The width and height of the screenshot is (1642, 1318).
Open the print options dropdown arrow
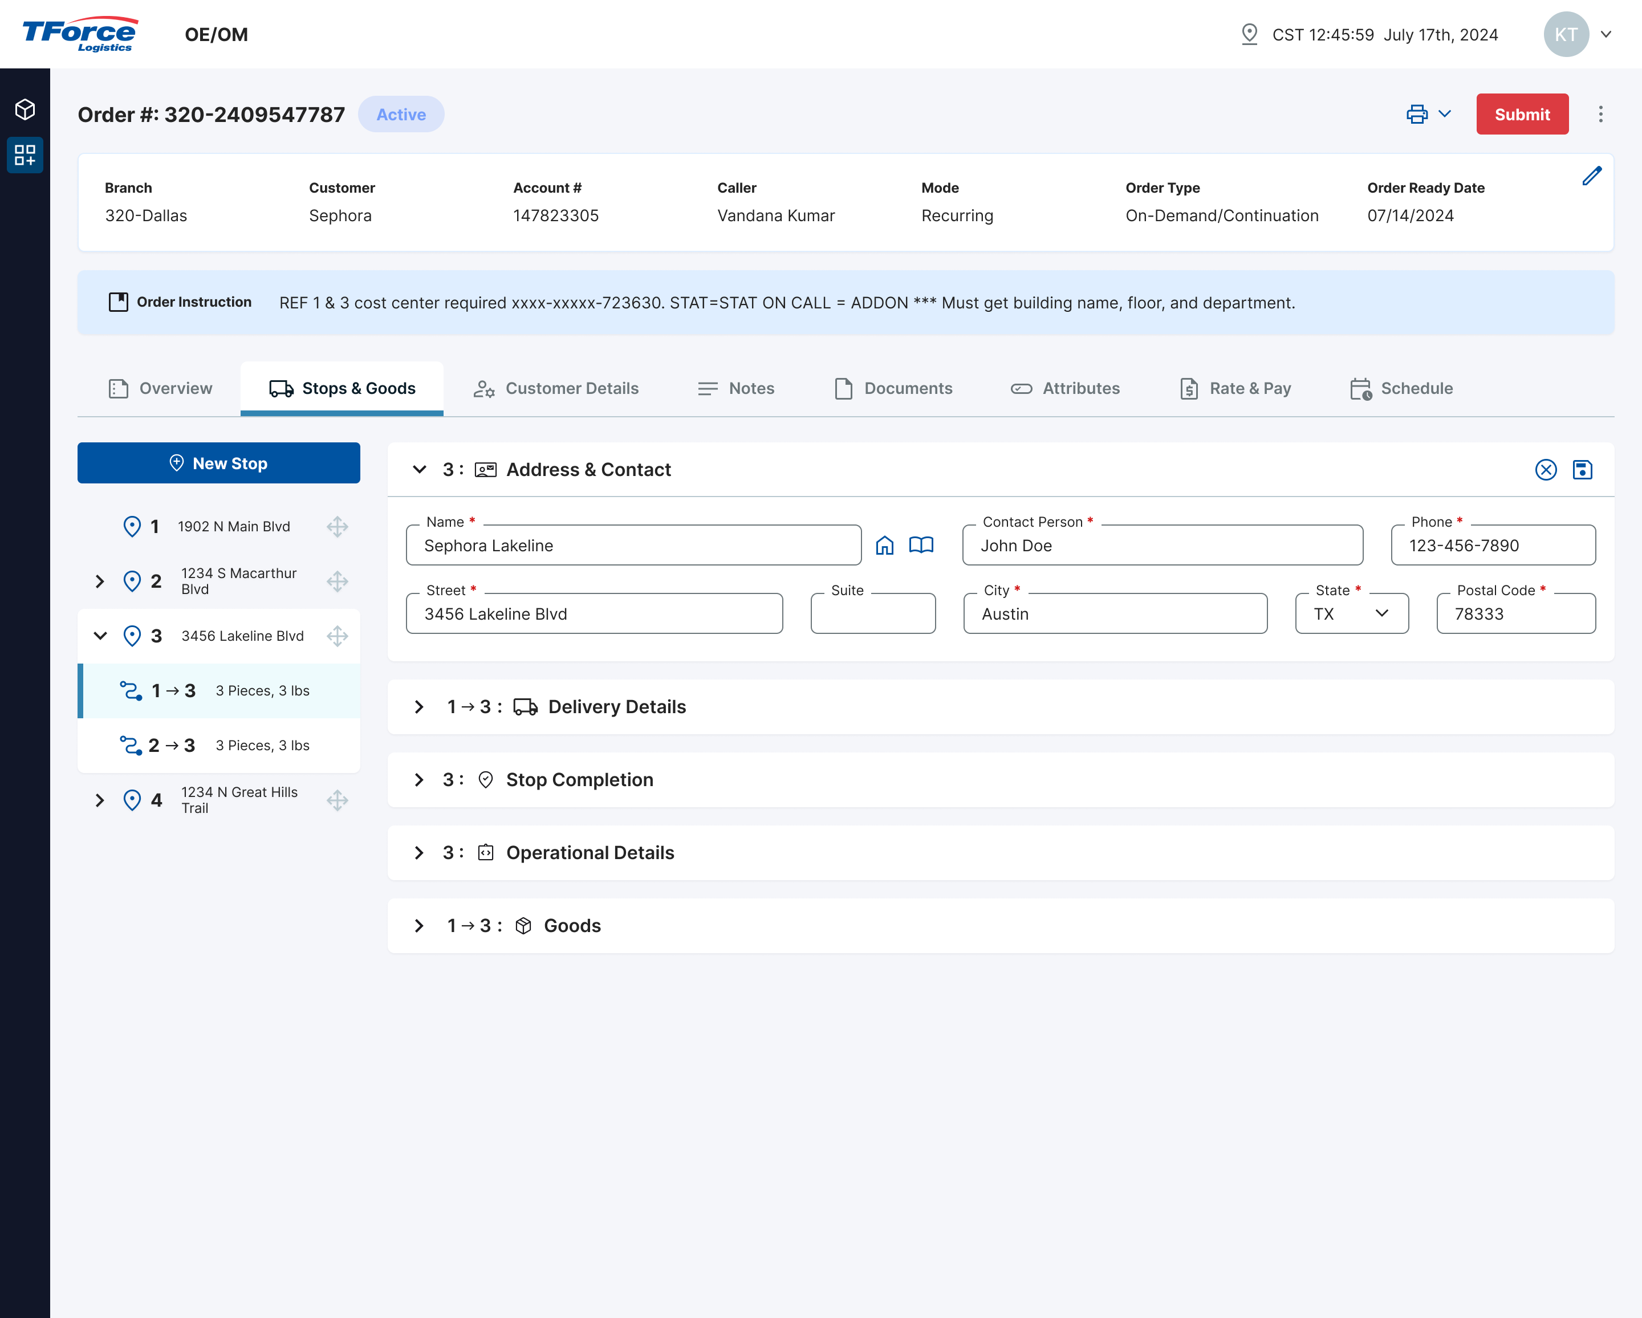[x=1445, y=114]
